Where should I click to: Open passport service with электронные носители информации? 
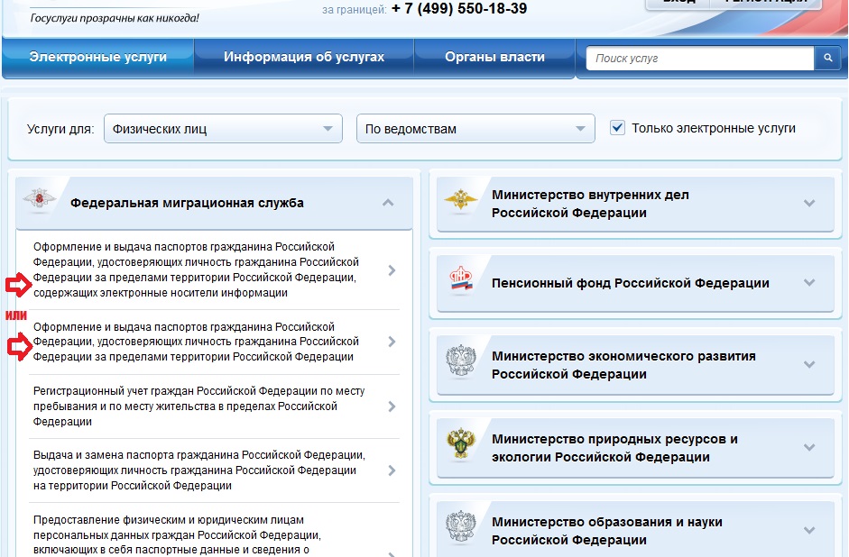pyautogui.click(x=196, y=269)
